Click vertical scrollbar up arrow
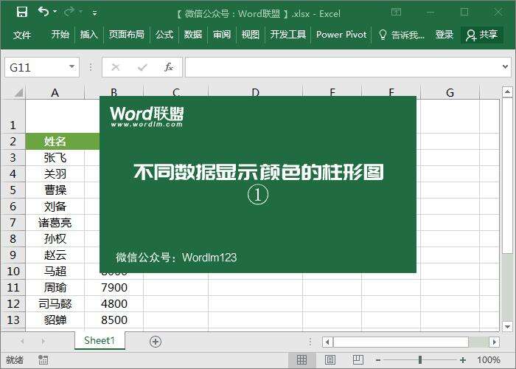This screenshot has width=516, height=369. point(507,92)
